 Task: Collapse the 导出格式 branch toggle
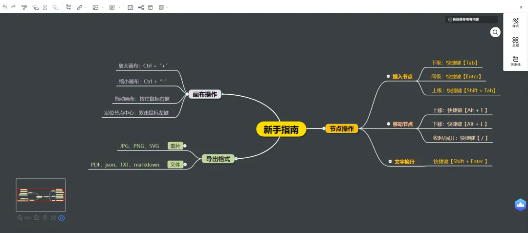pos(236,159)
